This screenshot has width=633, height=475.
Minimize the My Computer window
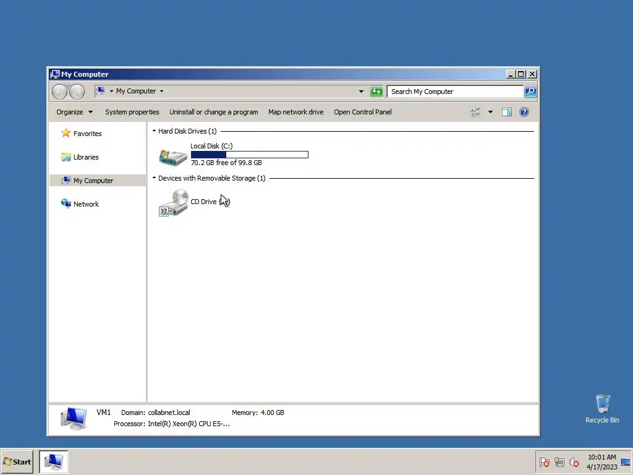(x=510, y=74)
